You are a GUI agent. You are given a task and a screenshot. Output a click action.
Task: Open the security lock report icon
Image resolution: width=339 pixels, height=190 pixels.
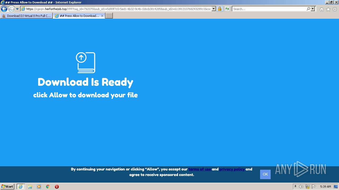(x=220, y=9)
